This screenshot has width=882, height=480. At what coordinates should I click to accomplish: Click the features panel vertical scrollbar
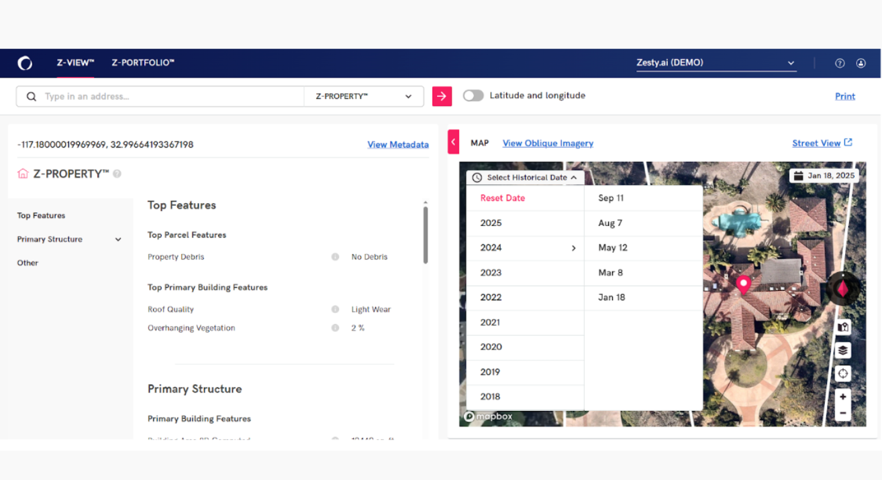click(426, 235)
